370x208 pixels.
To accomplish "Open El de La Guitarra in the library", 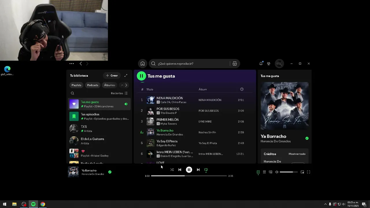I will click(x=99, y=141).
